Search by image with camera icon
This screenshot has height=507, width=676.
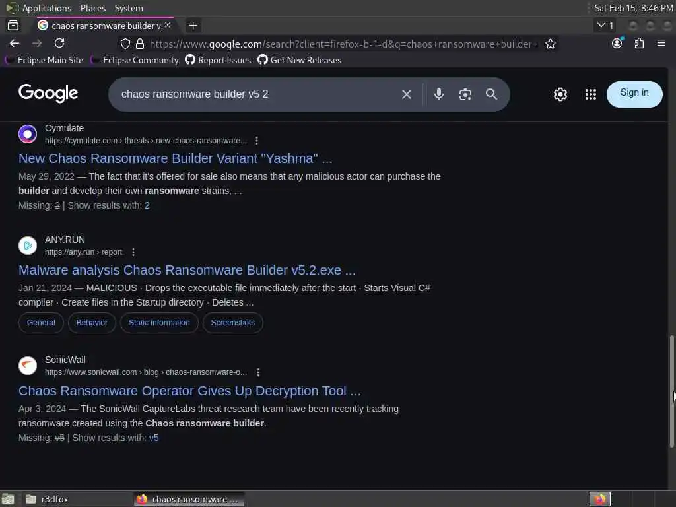[x=465, y=94]
